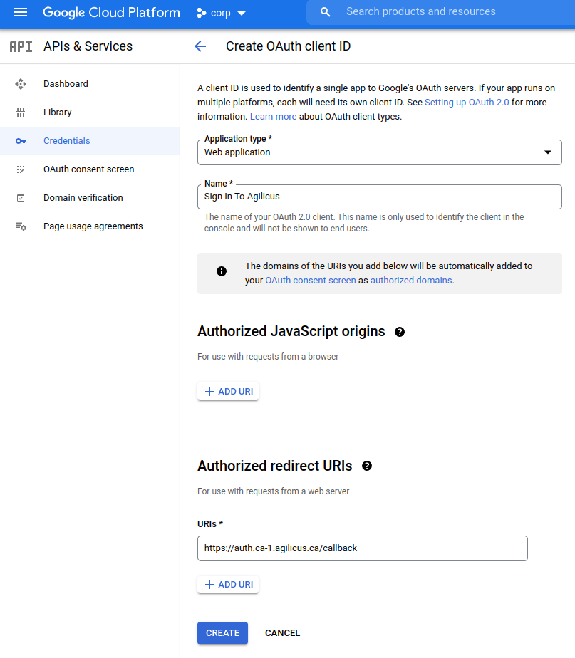Image resolution: width=575 pixels, height=658 pixels.
Task: Add URI under Authorized redirect URIs
Action: 228,585
